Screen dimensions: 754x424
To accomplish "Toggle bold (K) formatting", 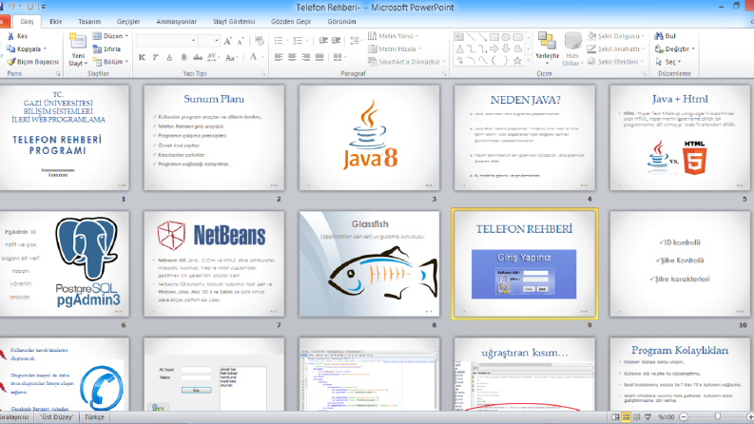I will (x=142, y=57).
